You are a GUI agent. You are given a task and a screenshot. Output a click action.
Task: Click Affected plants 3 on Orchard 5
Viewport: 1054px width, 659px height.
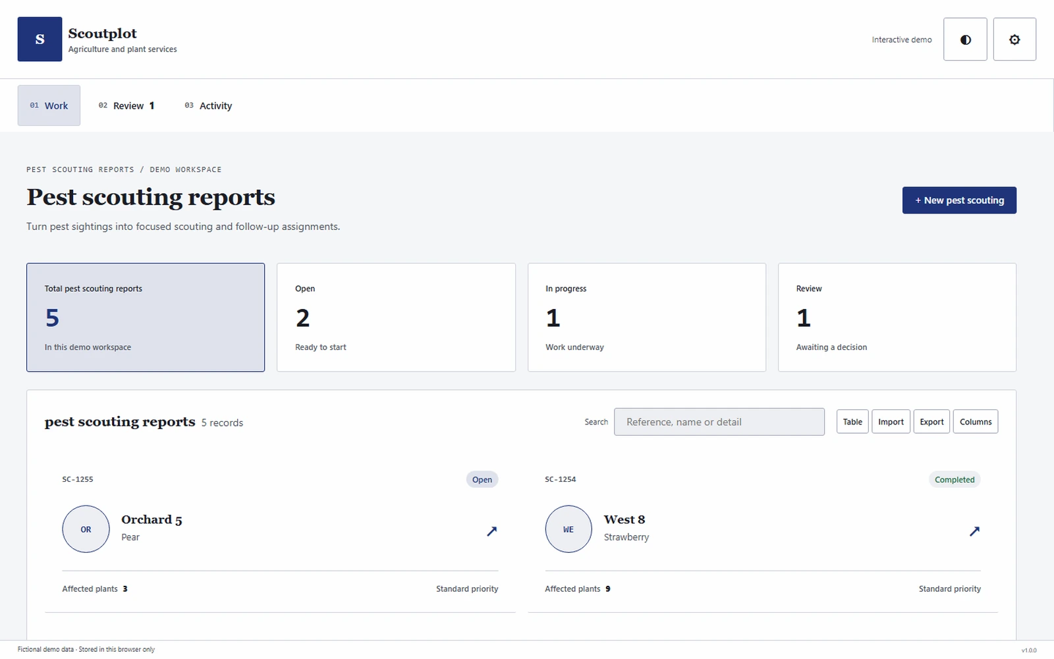point(95,589)
